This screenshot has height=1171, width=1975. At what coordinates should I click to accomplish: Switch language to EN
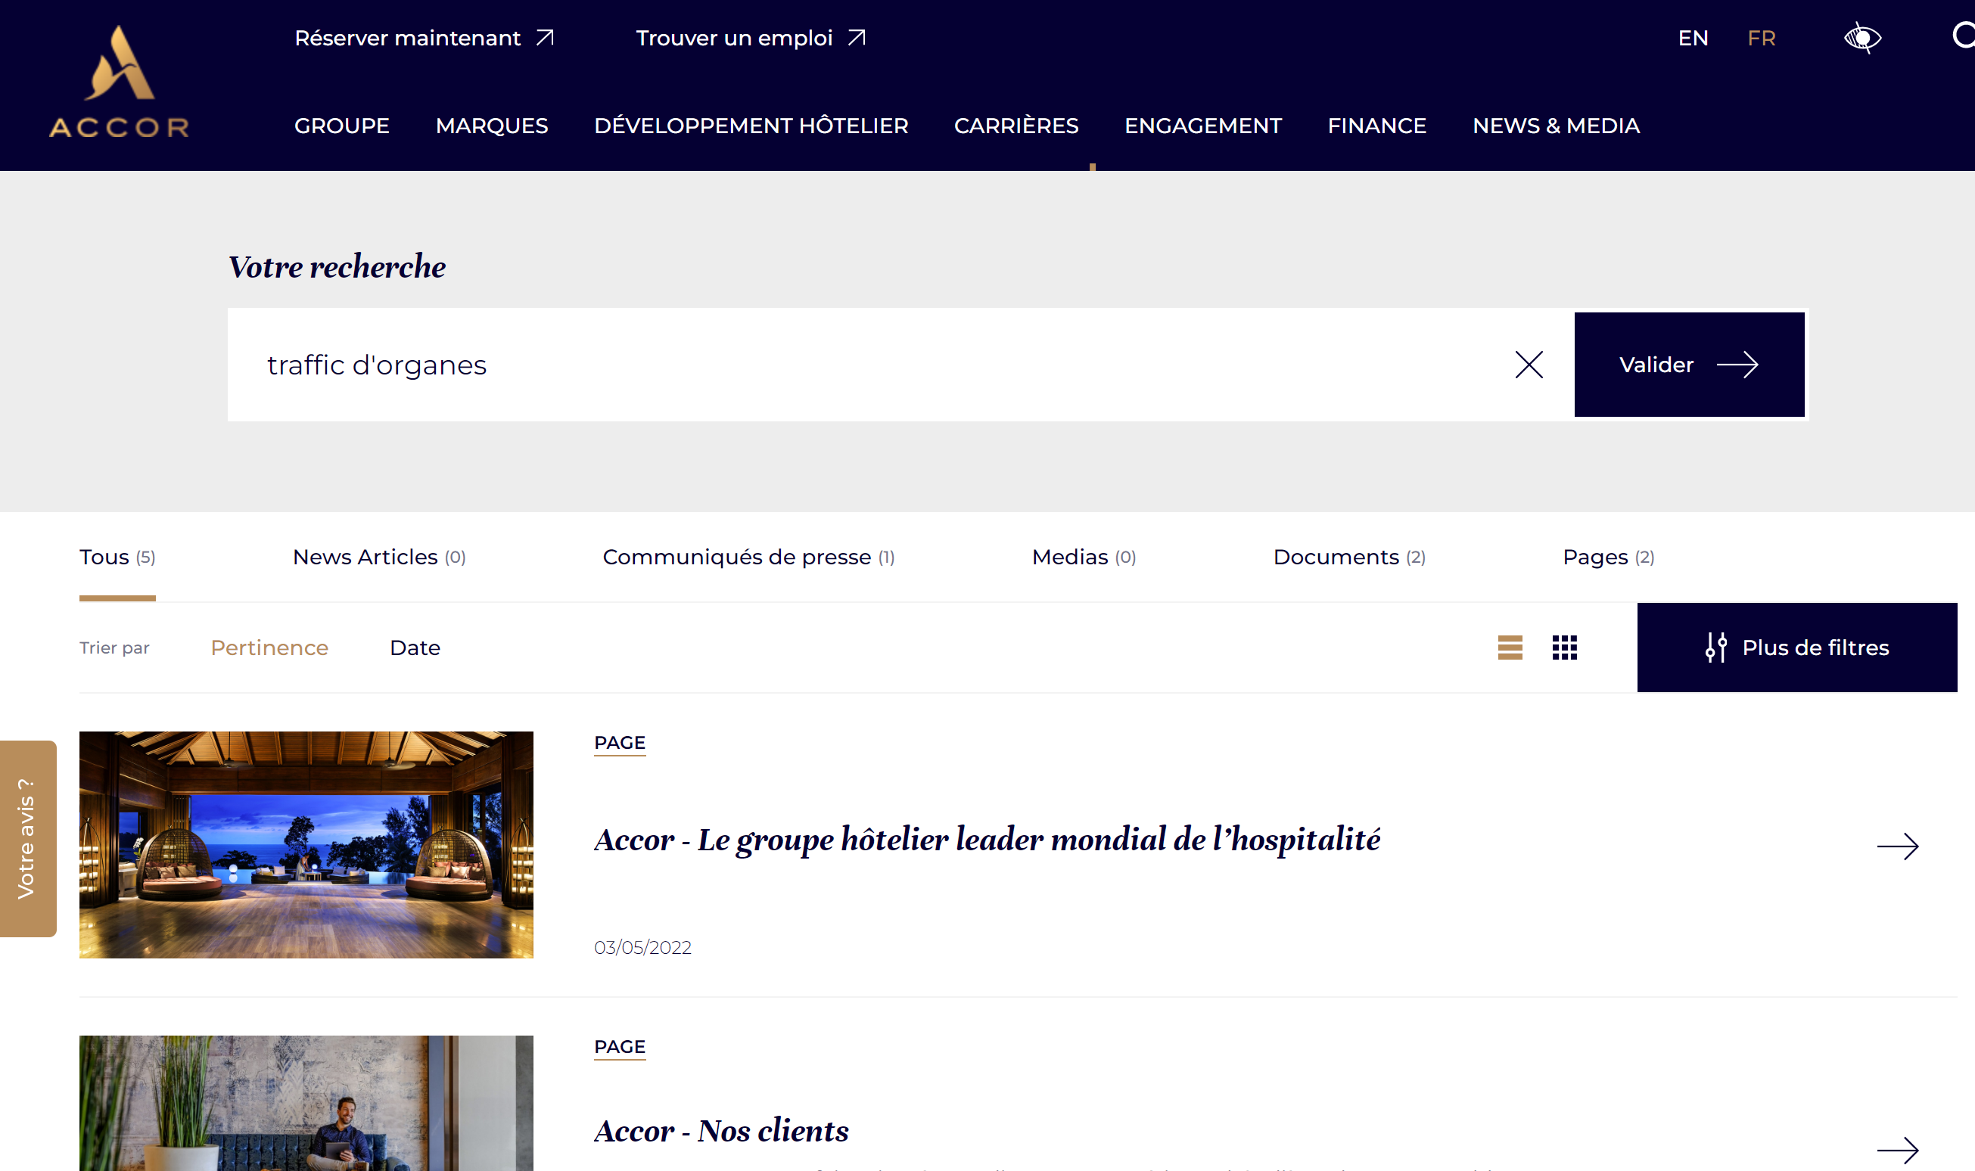tap(1694, 38)
